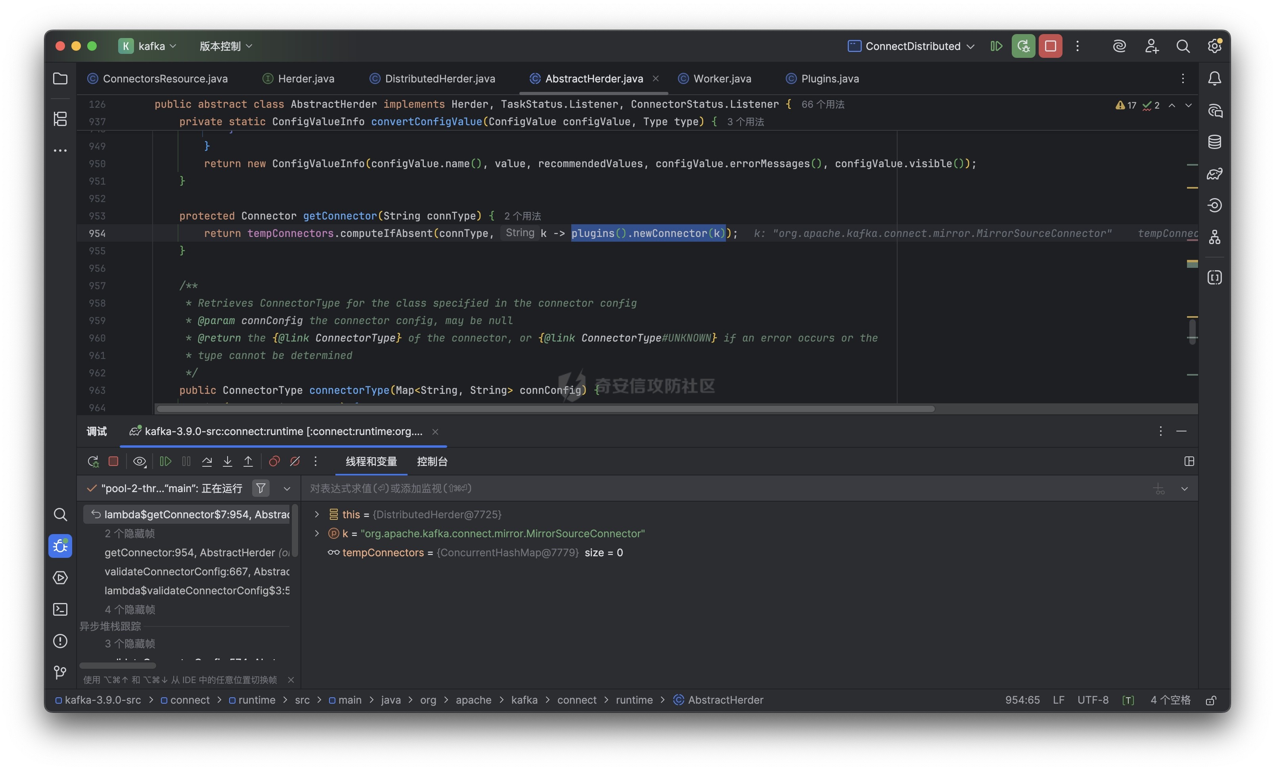This screenshot has width=1275, height=771.
Task: Switch to Plugins.java tab
Action: click(823, 78)
